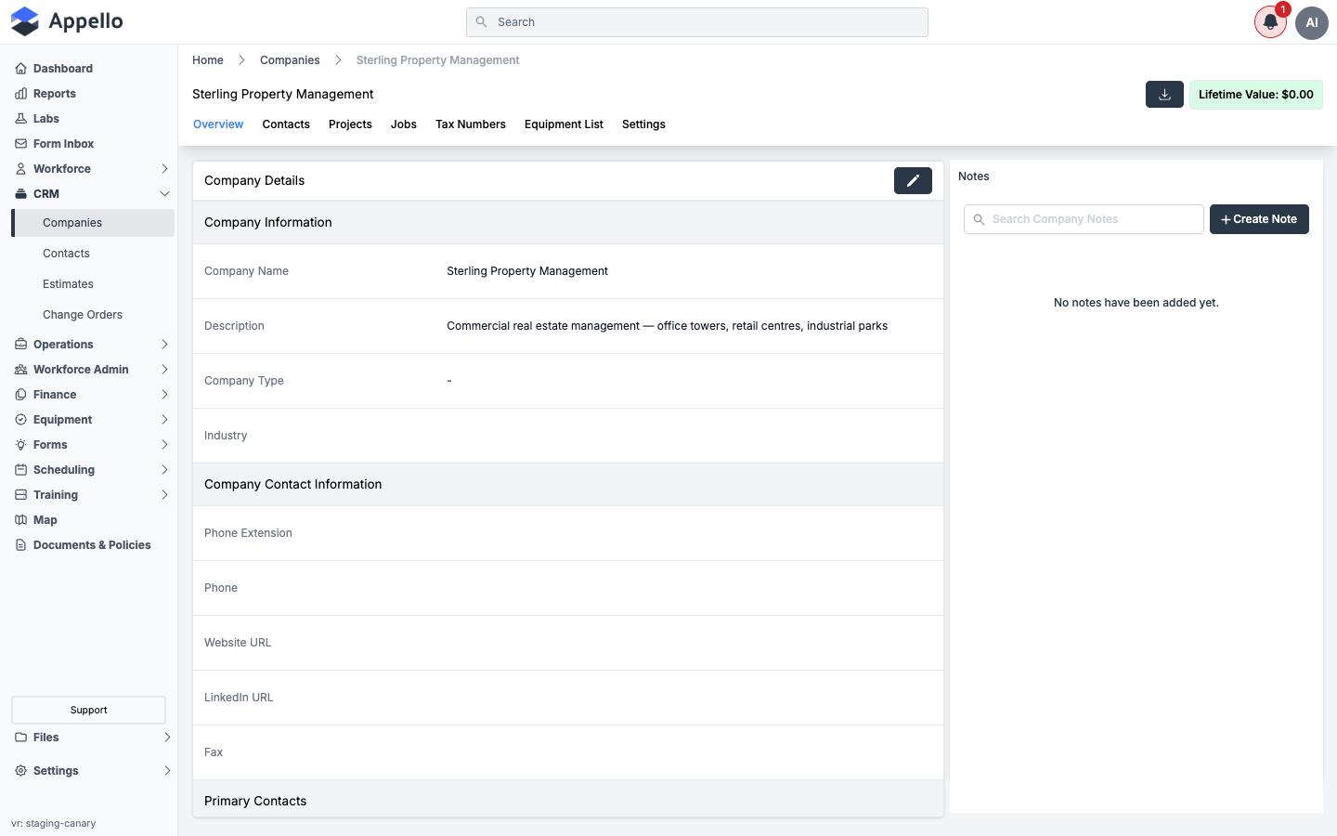The height and width of the screenshot is (836, 1337).
Task: Open Contacts under CRM in sidebar
Action: pyautogui.click(x=66, y=254)
